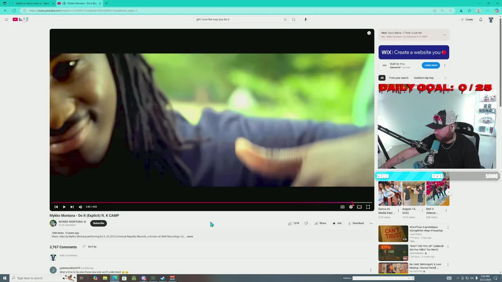Open player settings gear

pyautogui.click(x=351, y=207)
